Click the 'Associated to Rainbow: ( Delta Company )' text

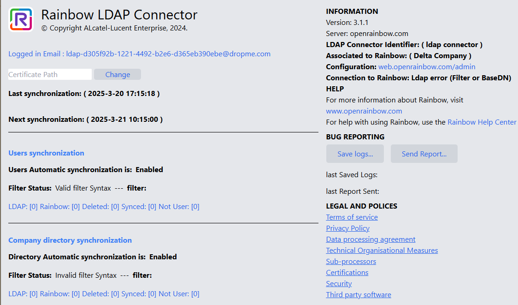pyautogui.click(x=399, y=56)
